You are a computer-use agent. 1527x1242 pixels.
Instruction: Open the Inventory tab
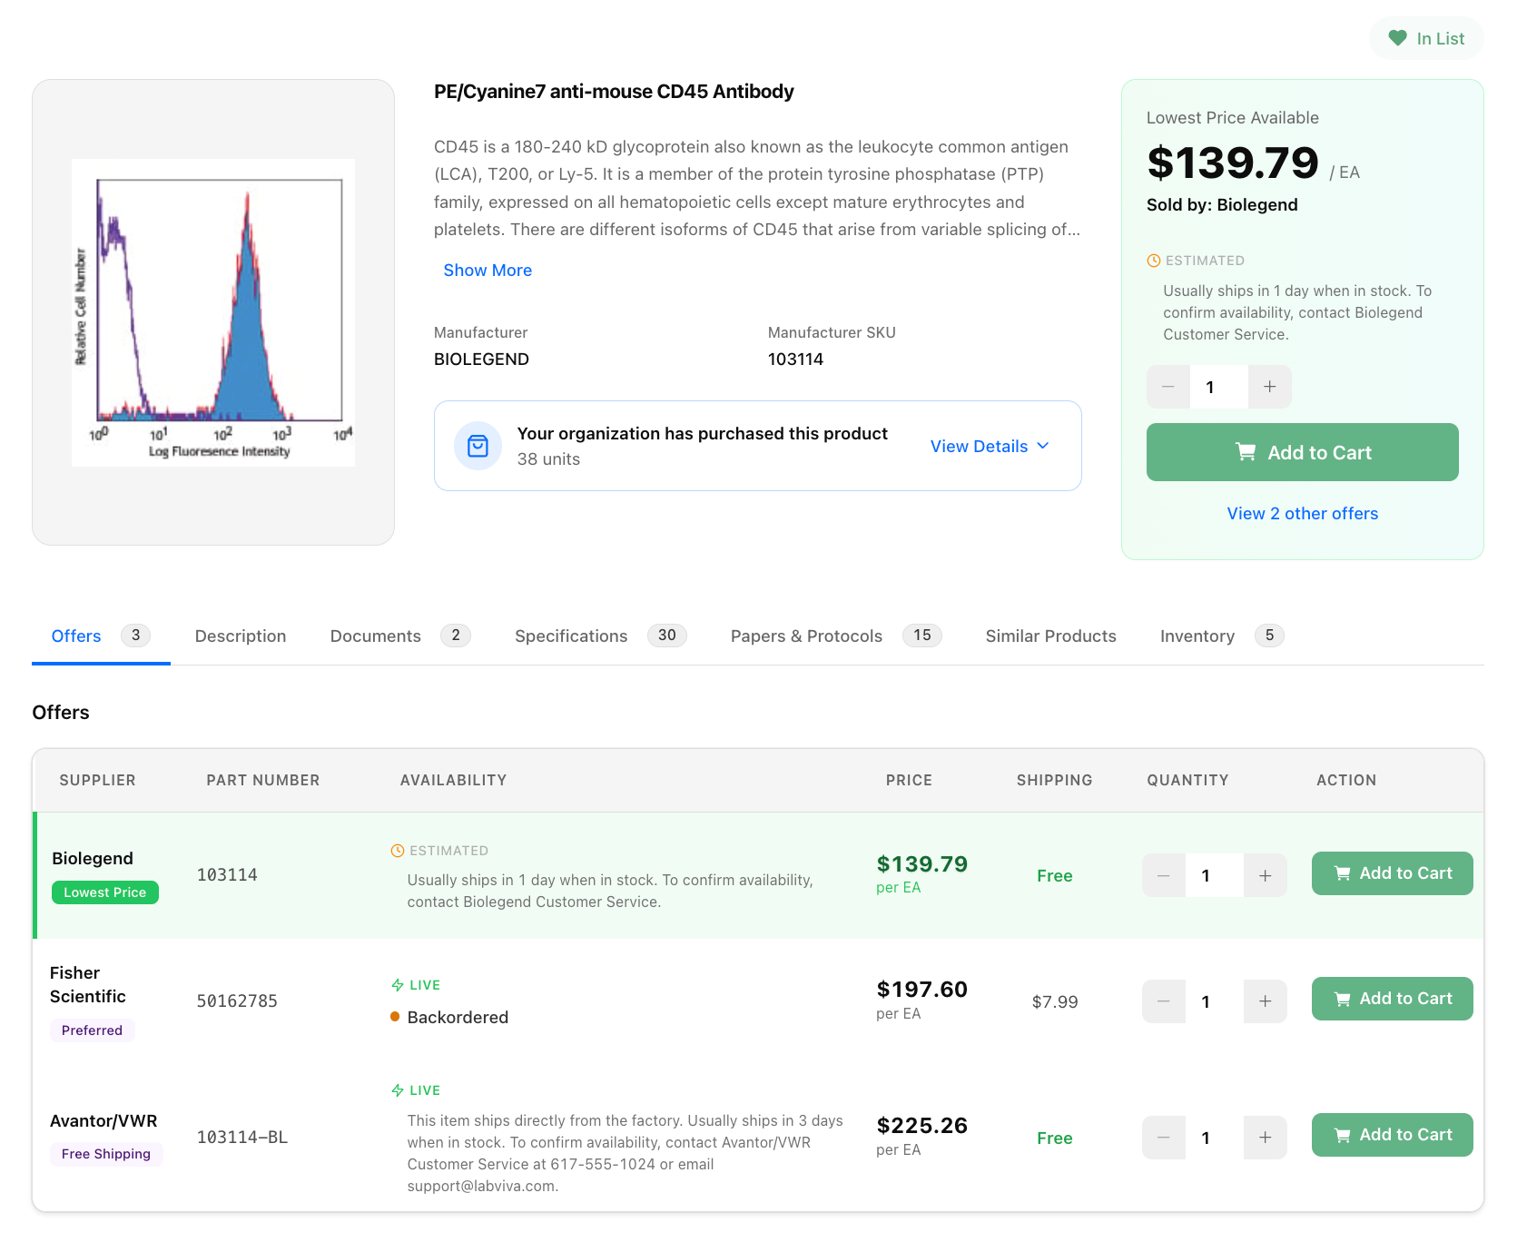(1222, 636)
